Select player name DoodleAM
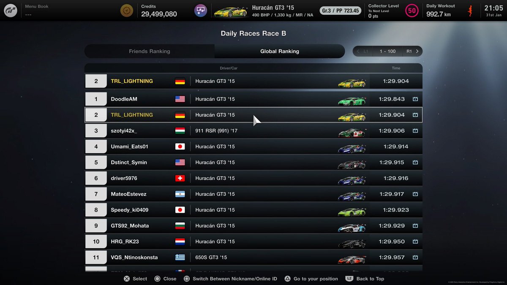507x285 pixels. (x=124, y=99)
